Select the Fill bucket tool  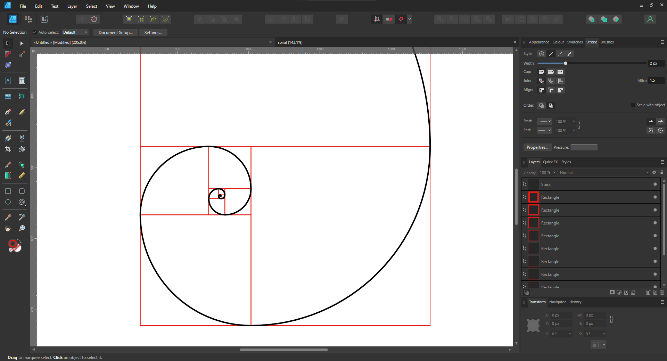tap(22, 149)
